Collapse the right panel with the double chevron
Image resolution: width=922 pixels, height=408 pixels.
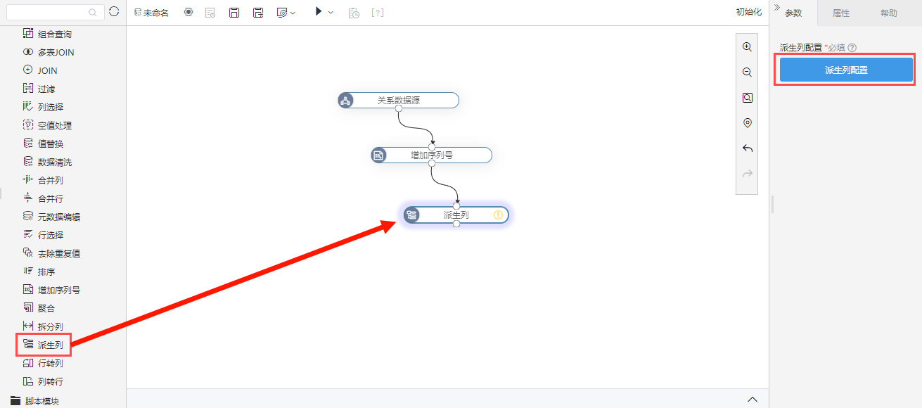776,7
